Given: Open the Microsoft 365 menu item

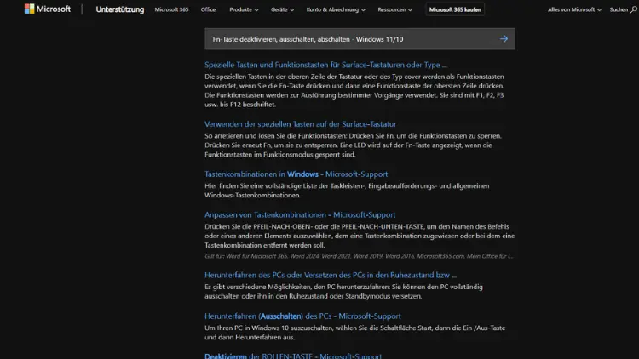Looking at the screenshot, I should click(171, 9).
